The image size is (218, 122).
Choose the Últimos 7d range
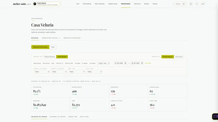(x=60, y=63)
